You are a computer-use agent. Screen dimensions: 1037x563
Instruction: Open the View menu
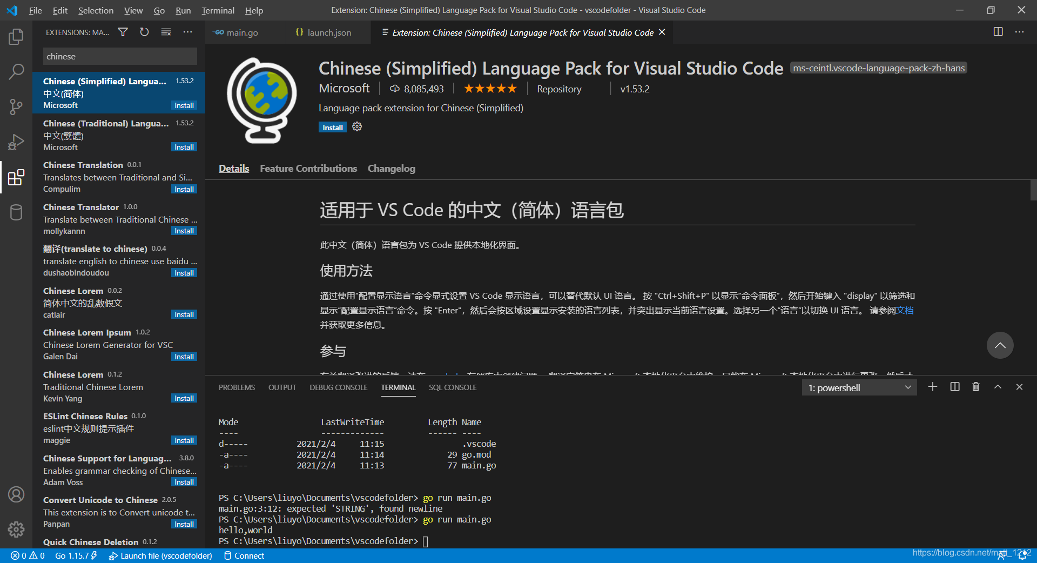(133, 10)
